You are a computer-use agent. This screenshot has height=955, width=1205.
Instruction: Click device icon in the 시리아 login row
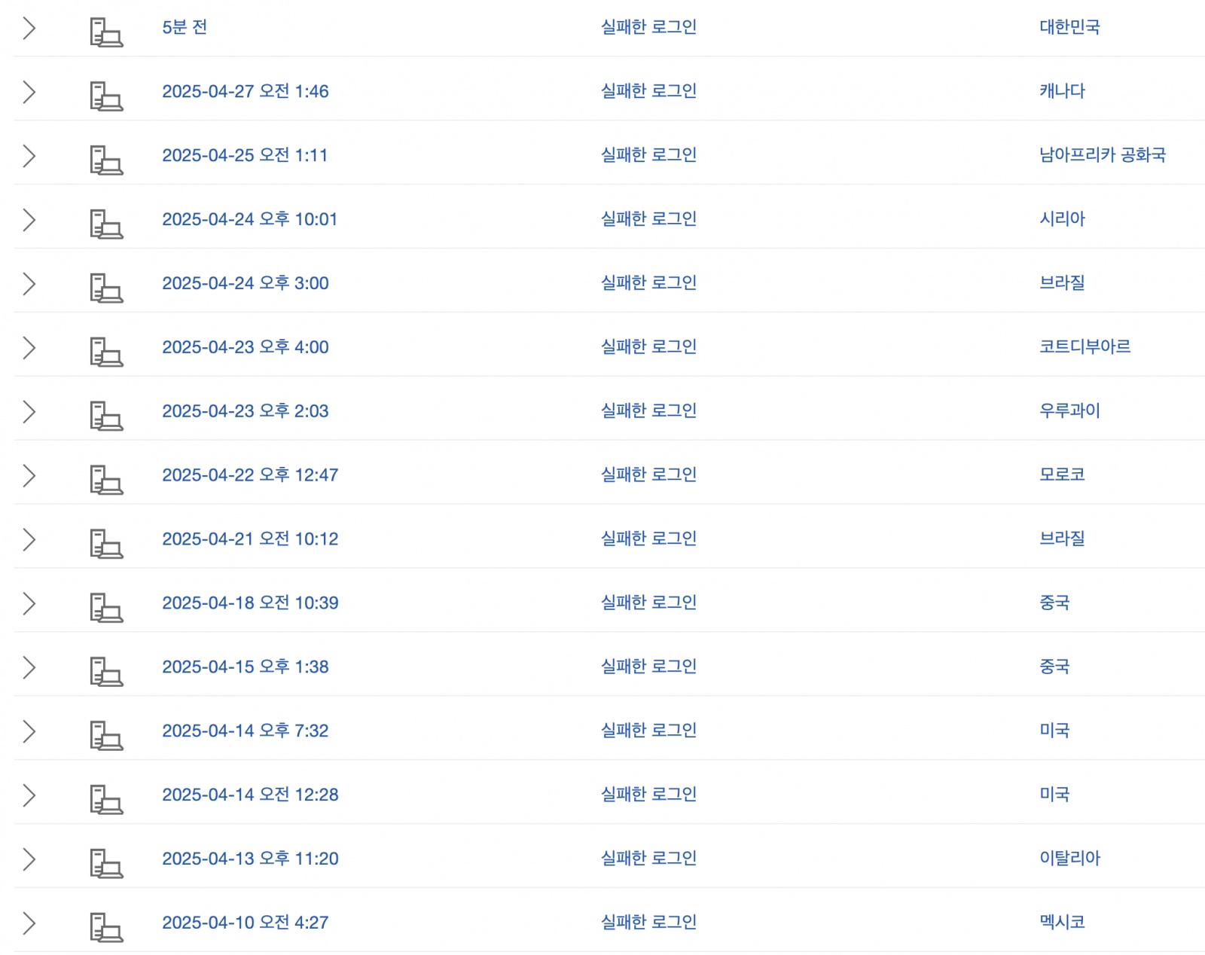(106, 224)
